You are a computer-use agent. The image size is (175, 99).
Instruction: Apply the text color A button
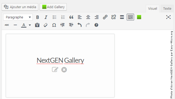pos(24,25)
